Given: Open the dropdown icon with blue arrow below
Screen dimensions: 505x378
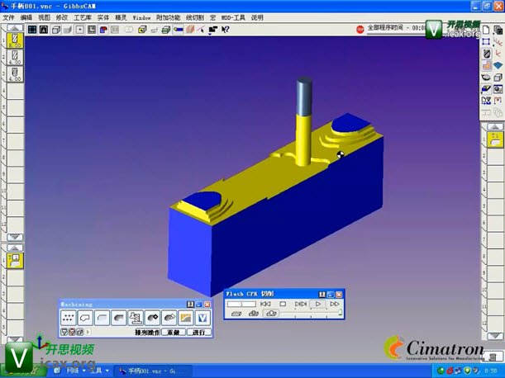Looking at the screenshot, I should pos(213,31).
